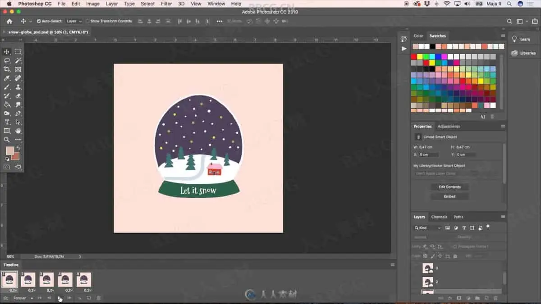541x304 pixels.
Task: Select the Type tool
Action: point(7,122)
